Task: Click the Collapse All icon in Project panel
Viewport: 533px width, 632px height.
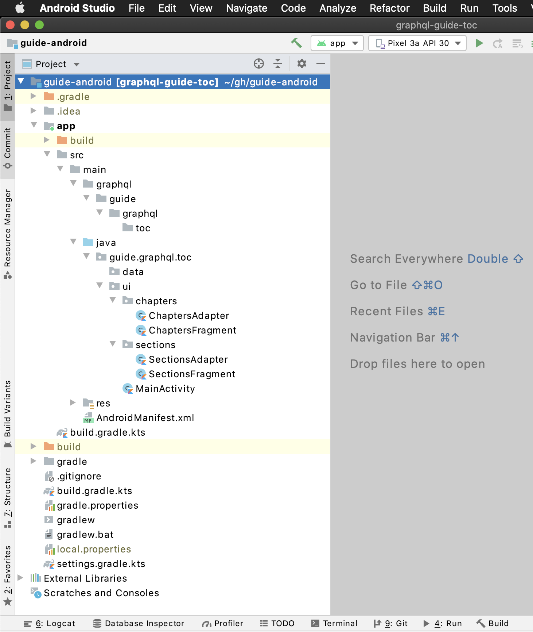Action: [278, 63]
